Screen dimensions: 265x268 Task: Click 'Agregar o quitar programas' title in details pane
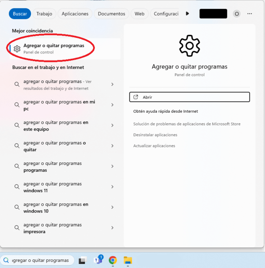[189, 67]
